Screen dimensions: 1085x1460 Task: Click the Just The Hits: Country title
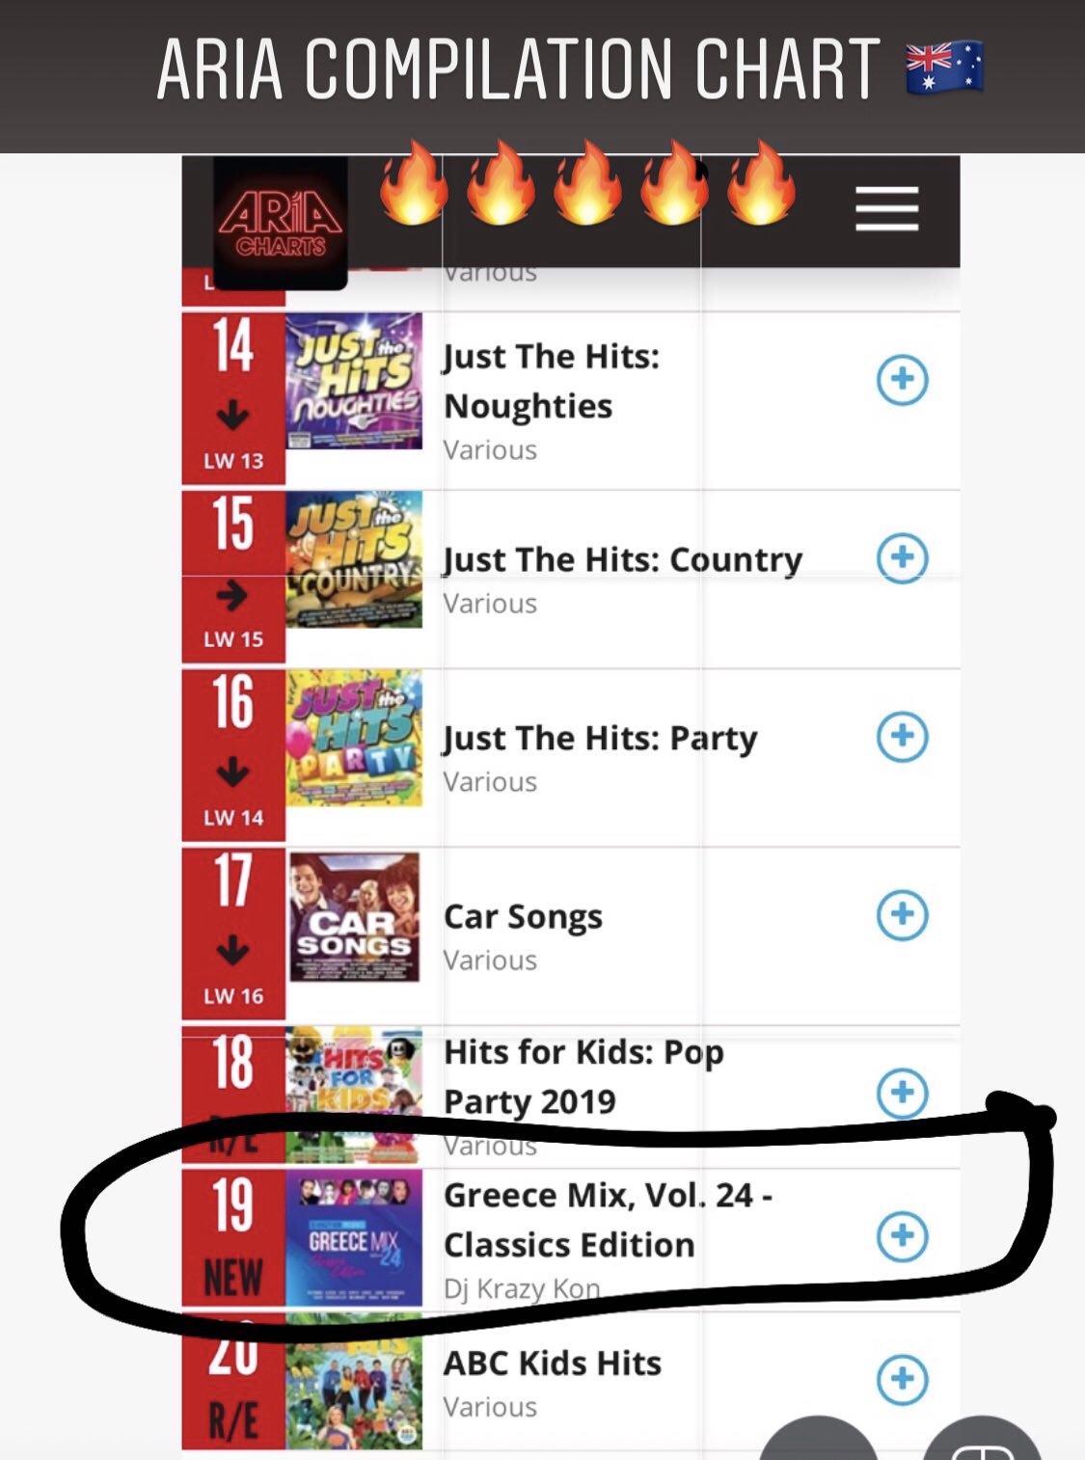pyautogui.click(x=622, y=559)
